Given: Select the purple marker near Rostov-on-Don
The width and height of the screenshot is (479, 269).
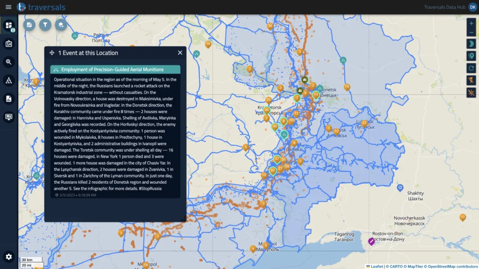Looking at the screenshot, I should click(371, 241).
